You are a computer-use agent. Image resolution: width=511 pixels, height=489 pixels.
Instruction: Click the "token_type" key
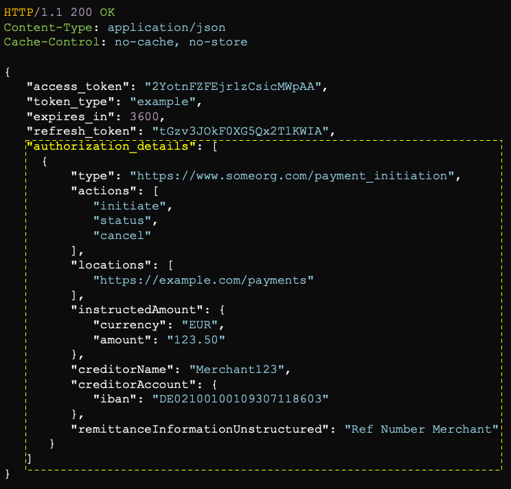70,102
